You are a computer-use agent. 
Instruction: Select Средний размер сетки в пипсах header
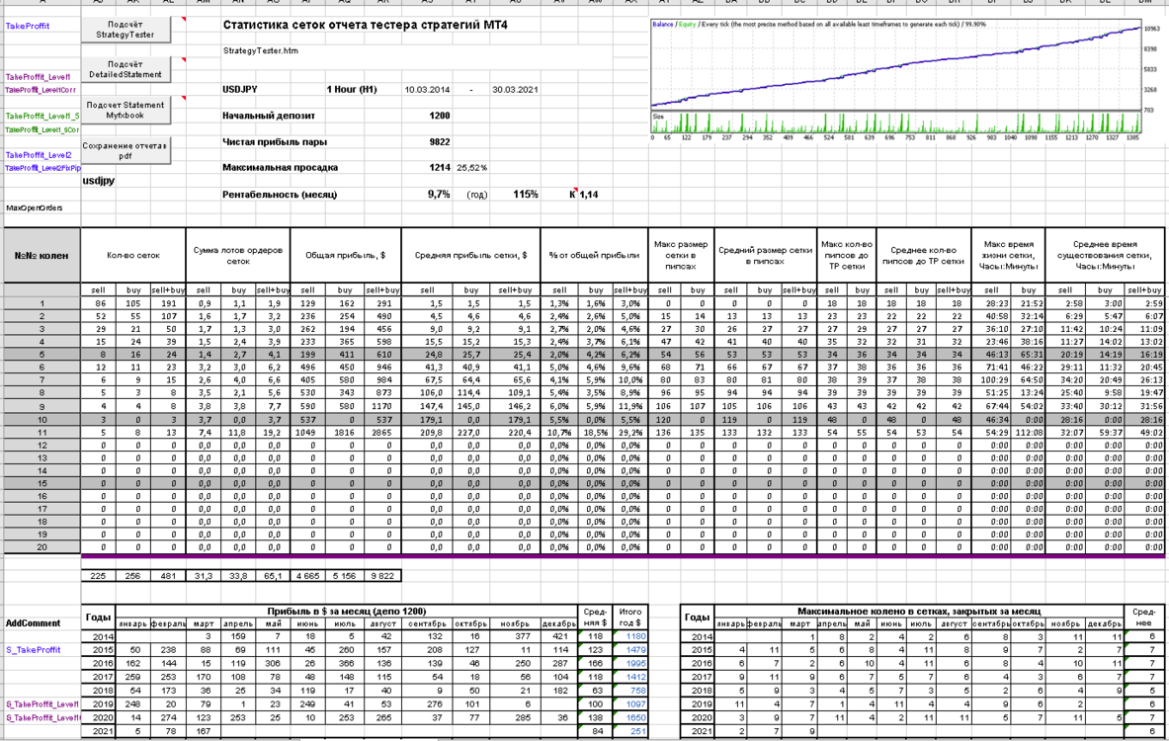pos(765,255)
